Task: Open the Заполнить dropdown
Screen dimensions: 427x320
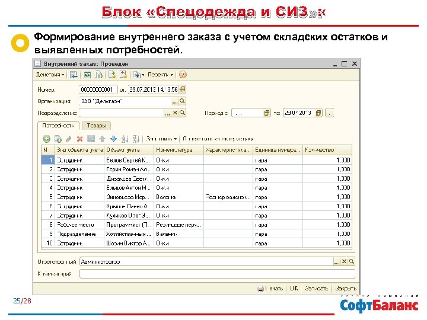Action: (x=161, y=139)
